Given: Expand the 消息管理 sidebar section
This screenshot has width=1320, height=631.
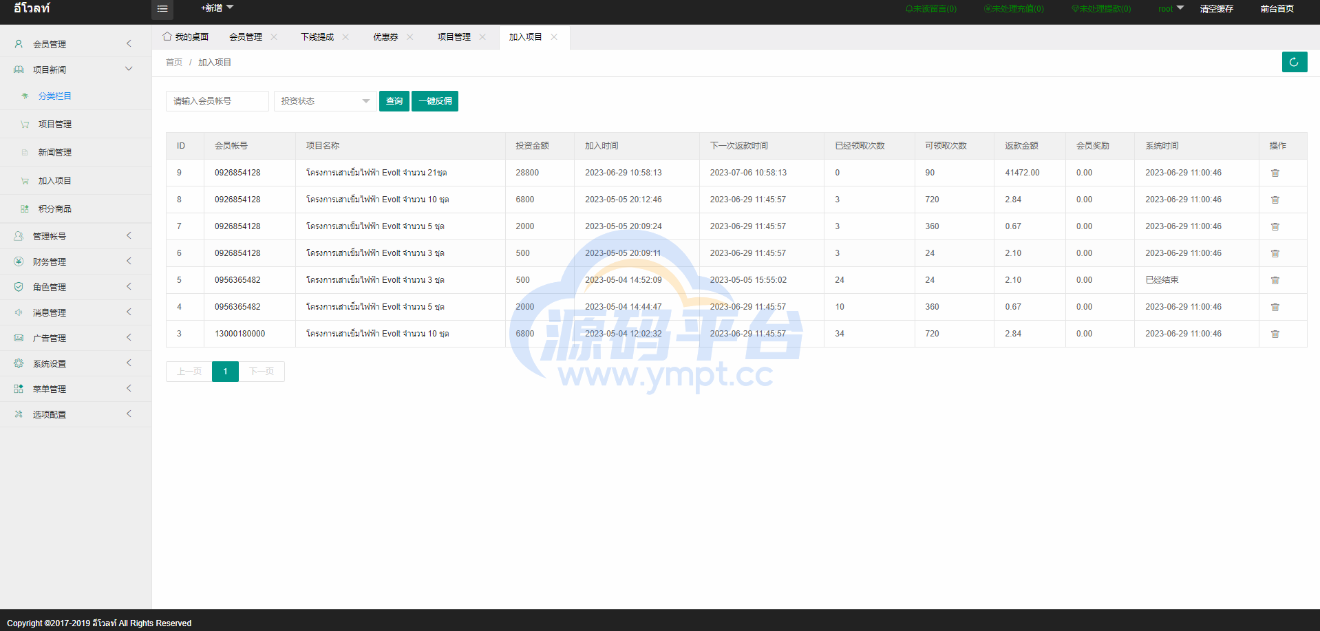Looking at the screenshot, I should click(x=129, y=312).
